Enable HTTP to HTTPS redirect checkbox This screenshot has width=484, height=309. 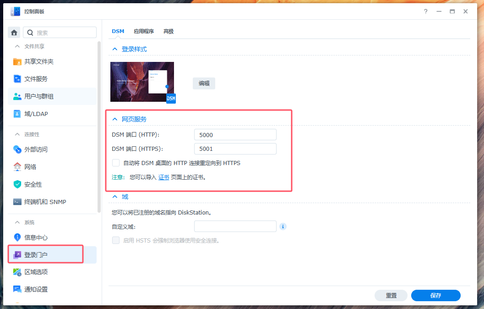[116, 163]
